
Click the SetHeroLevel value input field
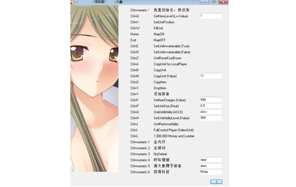coord(211,16)
